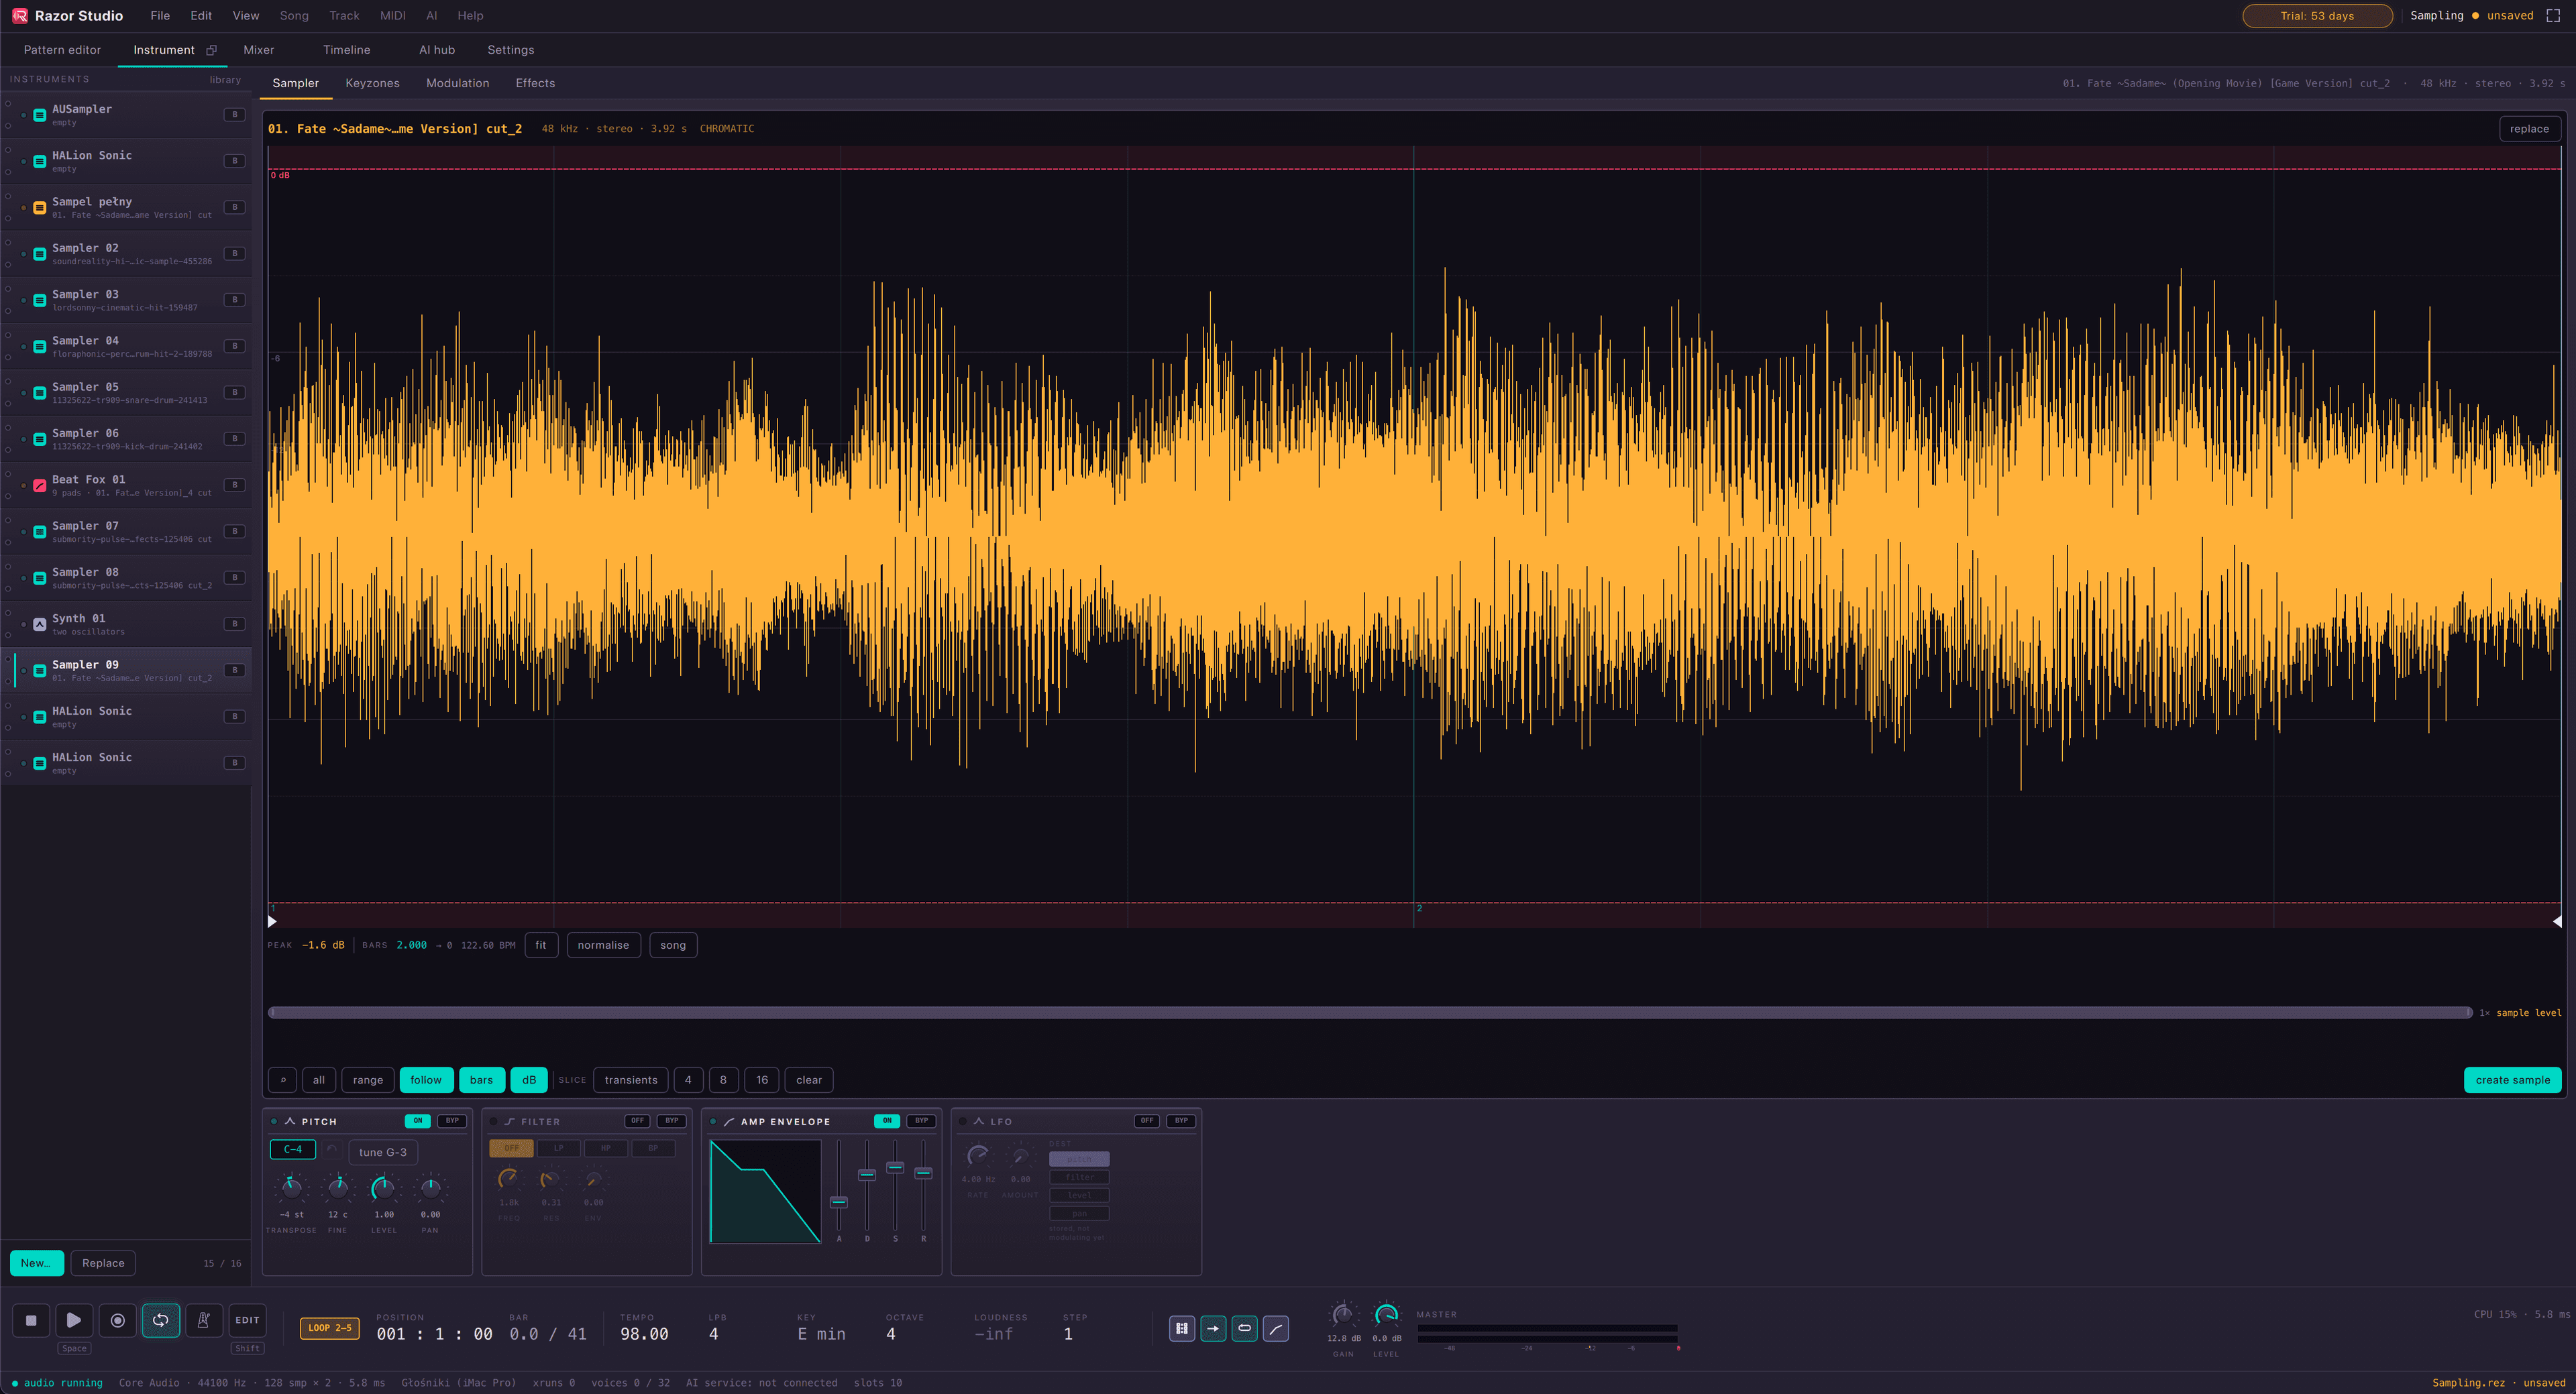Screen dimensions: 2576x1394
Task: Click the Beat Fox 01 pink instrument icon
Action: click(x=39, y=485)
